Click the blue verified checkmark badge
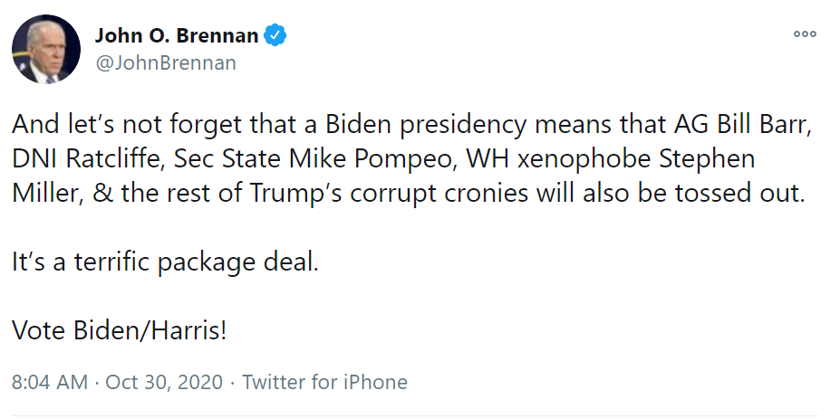This screenshot has height=419, width=840. 275,35
